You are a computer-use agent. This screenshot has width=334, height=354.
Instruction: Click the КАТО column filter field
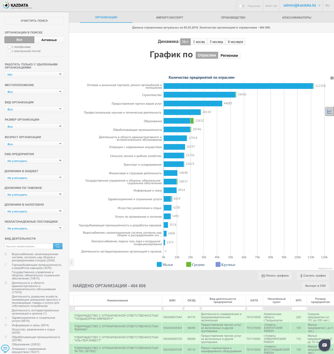[255, 308]
